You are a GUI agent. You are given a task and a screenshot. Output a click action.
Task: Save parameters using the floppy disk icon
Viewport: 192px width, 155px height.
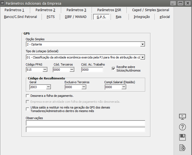click(182, 137)
